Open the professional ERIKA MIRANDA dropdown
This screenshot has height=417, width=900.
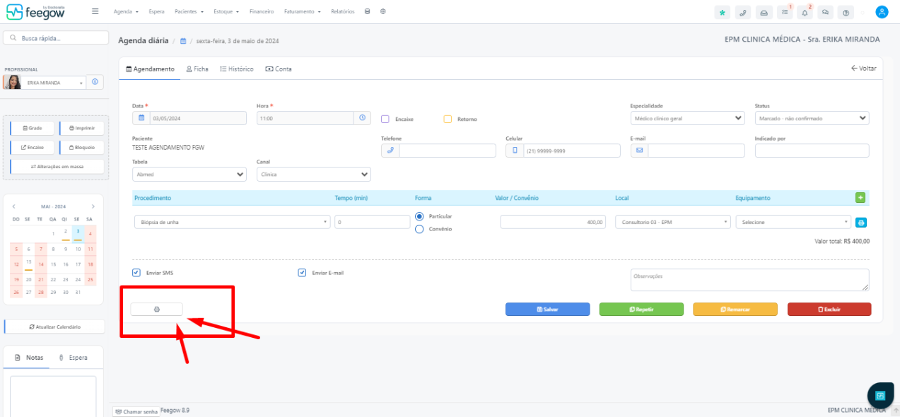pos(53,83)
